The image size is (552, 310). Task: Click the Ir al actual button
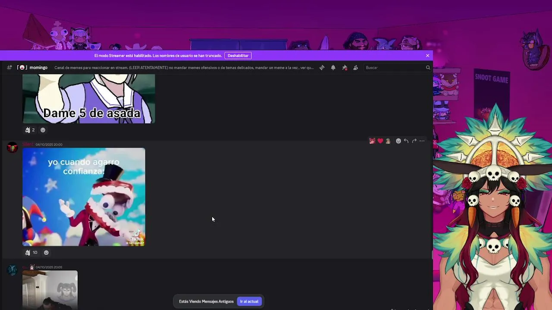coord(249,301)
